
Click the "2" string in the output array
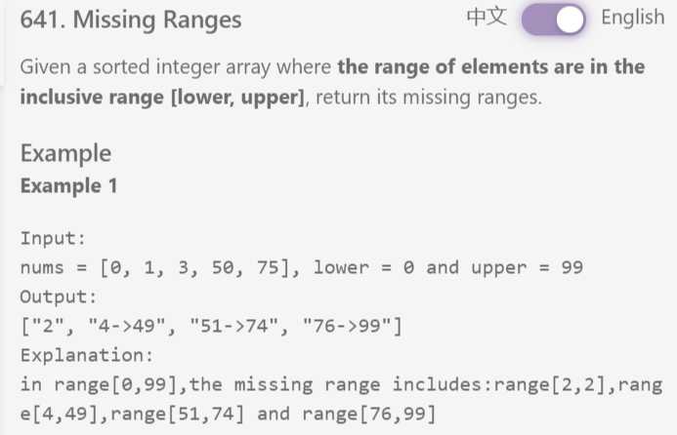(x=49, y=325)
